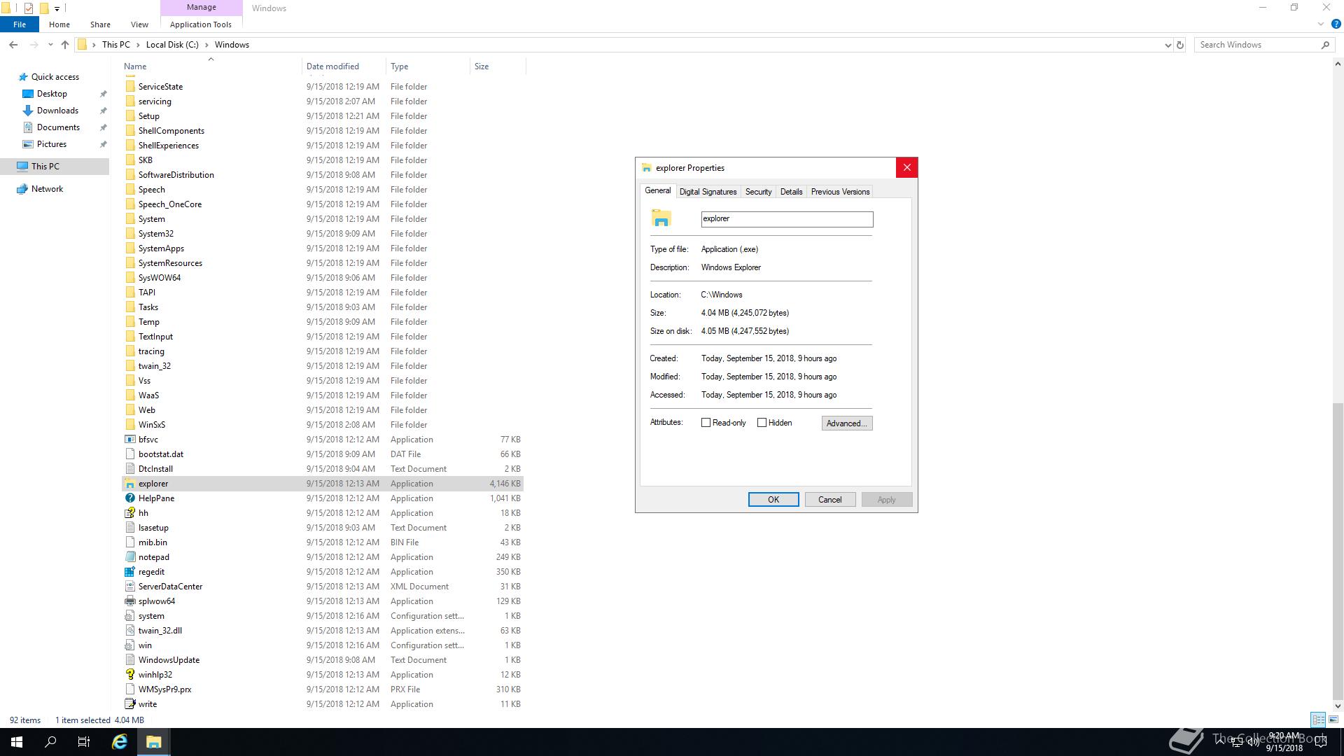Click the write application icon

point(129,704)
